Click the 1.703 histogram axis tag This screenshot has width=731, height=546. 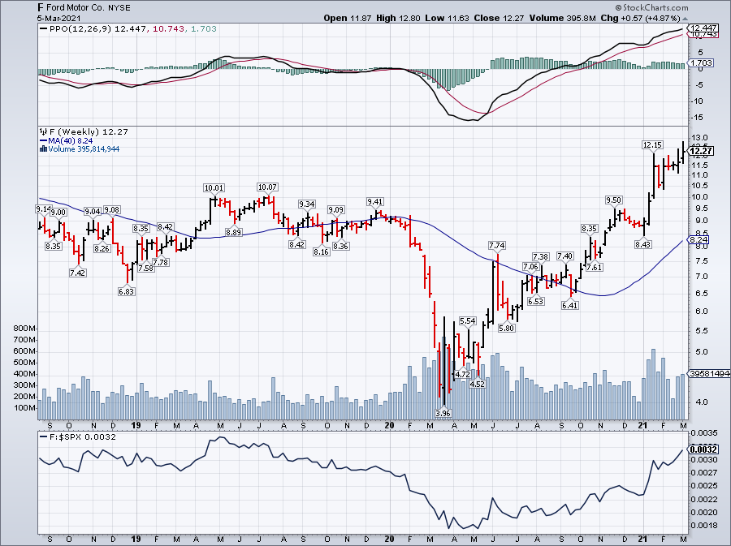tap(701, 62)
